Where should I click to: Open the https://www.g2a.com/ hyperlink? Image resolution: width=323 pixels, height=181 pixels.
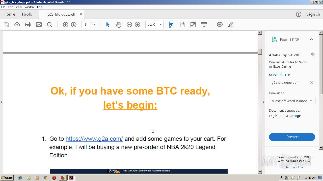(x=94, y=139)
